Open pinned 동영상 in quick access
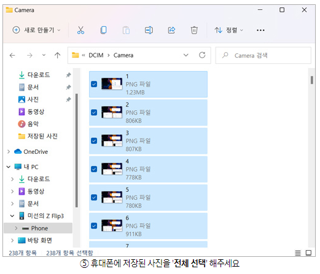Viewport: 320px width, 274px height. coord(31,112)
